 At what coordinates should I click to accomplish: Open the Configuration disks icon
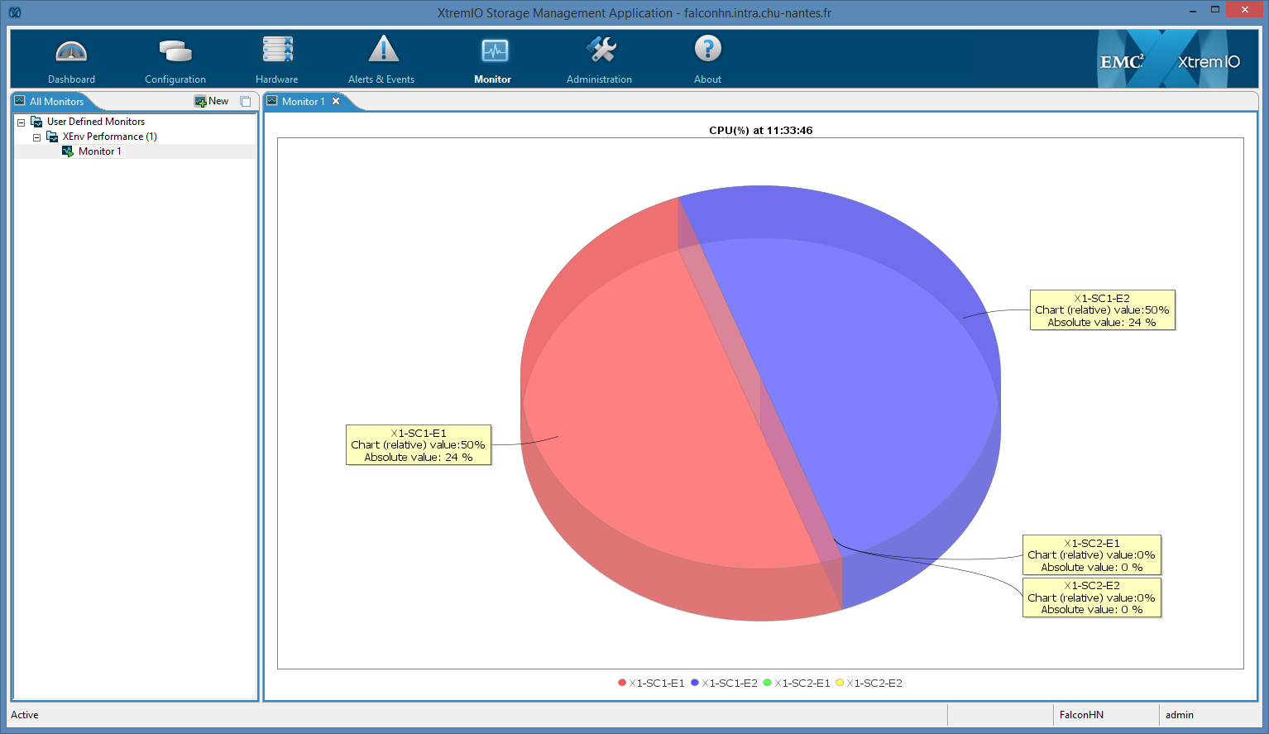(175, 51)
